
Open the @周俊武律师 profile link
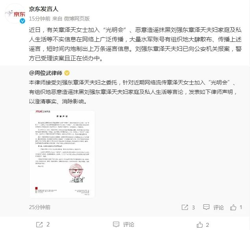(46, 73)
